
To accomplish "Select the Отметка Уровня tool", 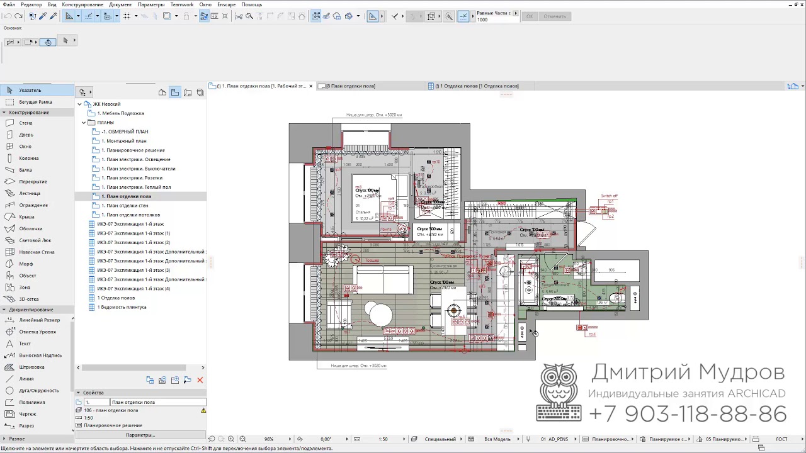I will click(x=37, y=332).
